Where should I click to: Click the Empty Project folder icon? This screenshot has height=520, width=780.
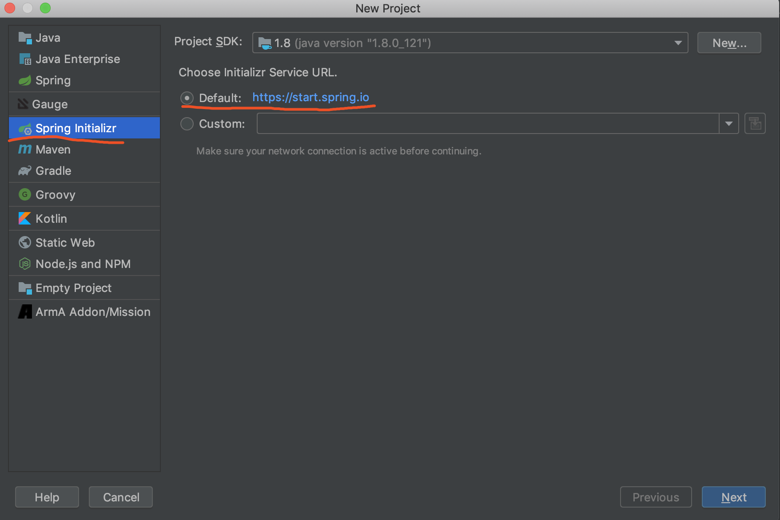coord(25,288)
